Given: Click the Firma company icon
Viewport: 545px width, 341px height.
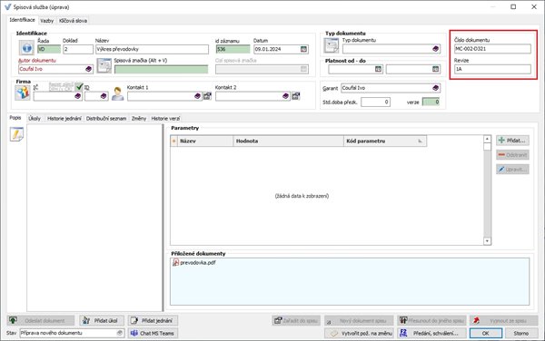Looking at the screenshot, I should click(x=23, y=93).
